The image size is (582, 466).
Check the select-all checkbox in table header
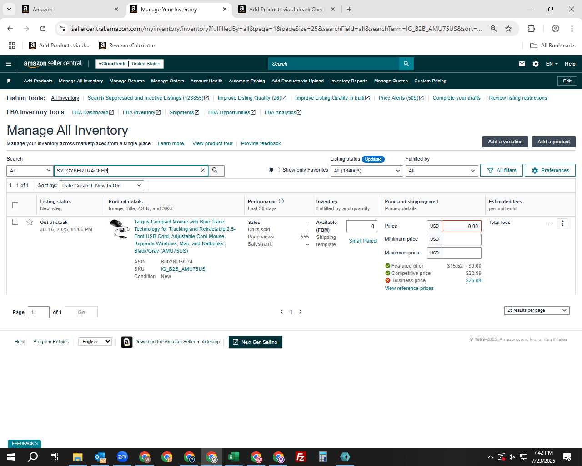tap(15, 205)
